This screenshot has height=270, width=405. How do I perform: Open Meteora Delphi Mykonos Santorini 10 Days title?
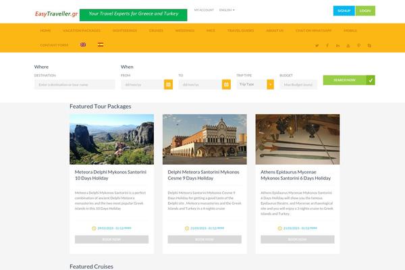pos(111,175)
